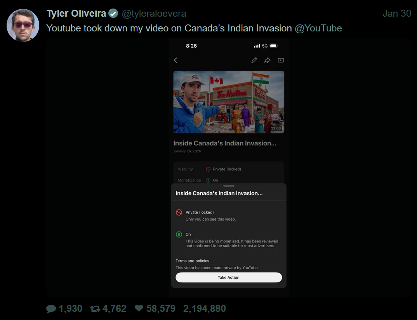Click the 2,194,880 view count
The height and width of the screenshot is (320, 417).
(x=204, y=309)
